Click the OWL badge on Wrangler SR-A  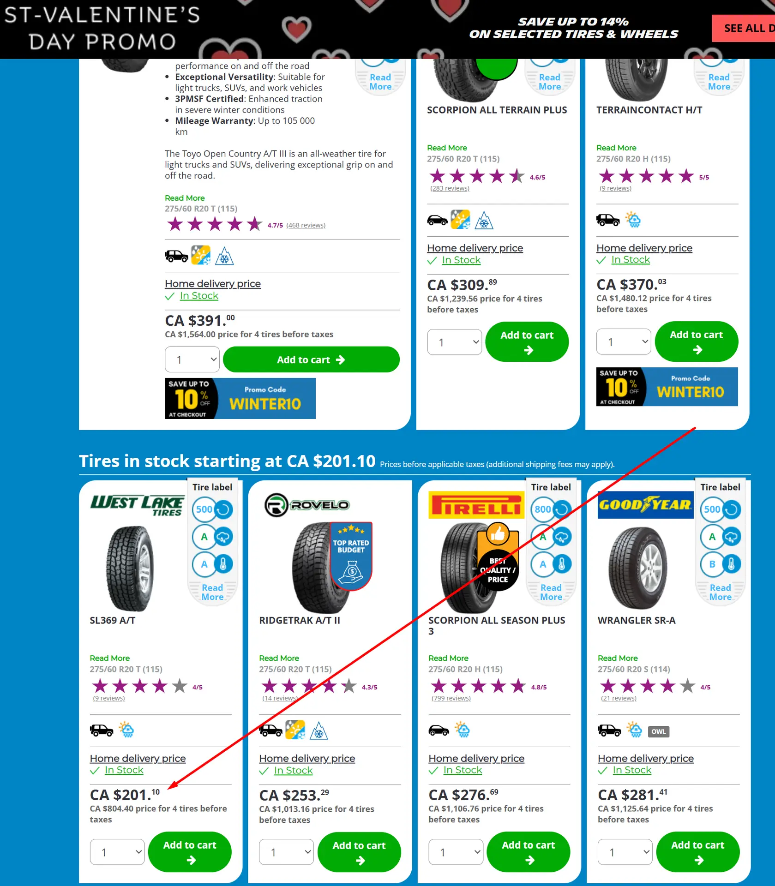click(658, 731)
